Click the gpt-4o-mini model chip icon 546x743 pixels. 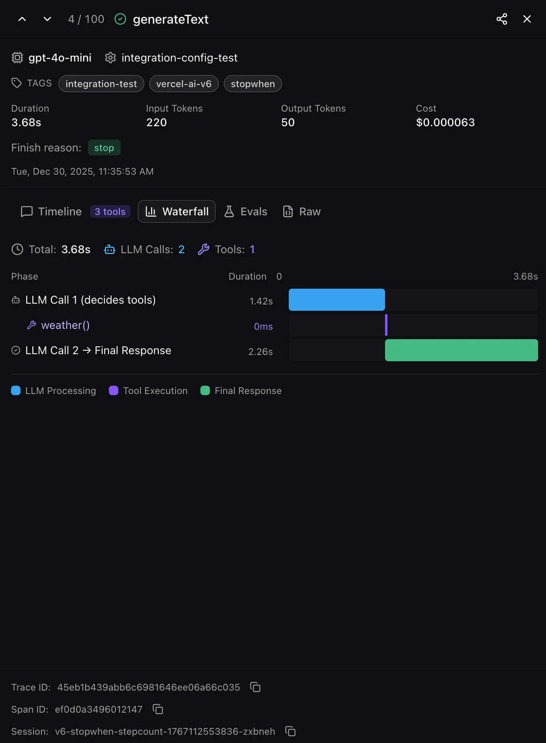click(17, 58)
